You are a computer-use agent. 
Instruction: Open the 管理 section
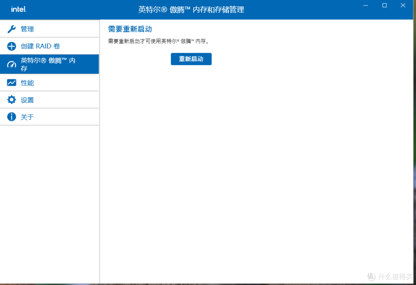(x=50, y=29)
